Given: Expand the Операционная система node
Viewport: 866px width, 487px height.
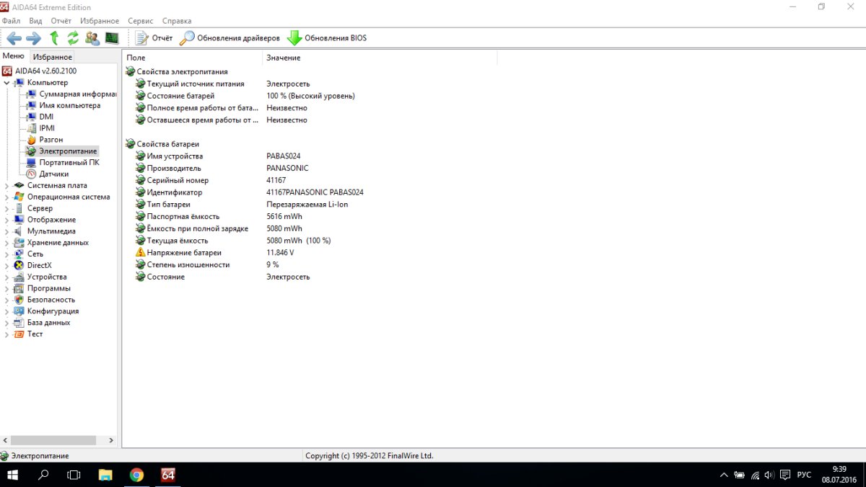Looking at the screenshot, I should pos(6,197).
